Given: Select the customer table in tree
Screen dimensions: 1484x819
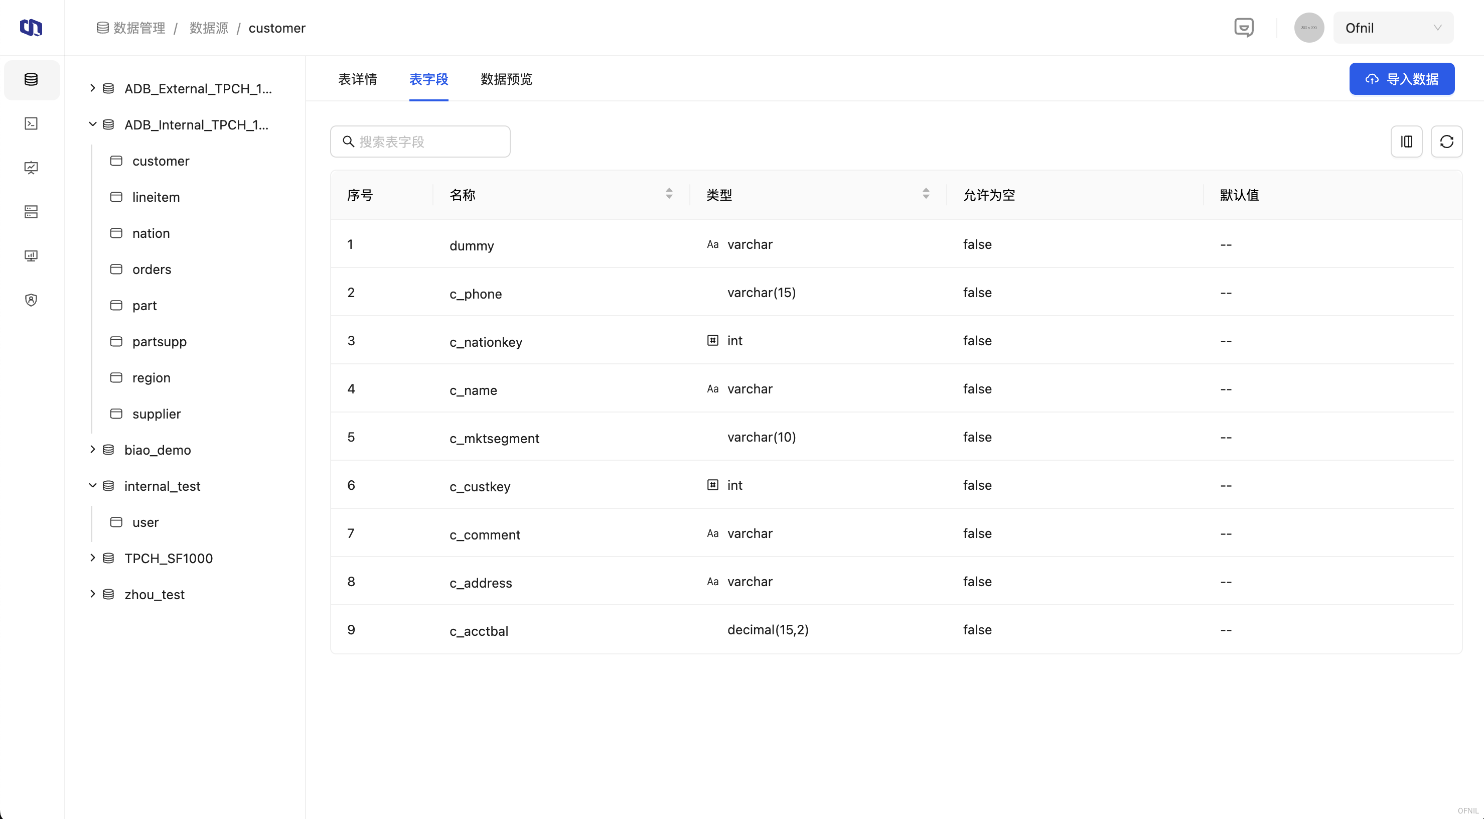Looking at the screenshot, I should [161, 161].
